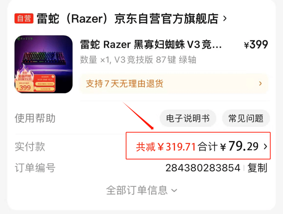Tap product spec line 数量 ×1 V3 竞技版
This screenshot has height=214, width=283.
[x=138, y=60]
